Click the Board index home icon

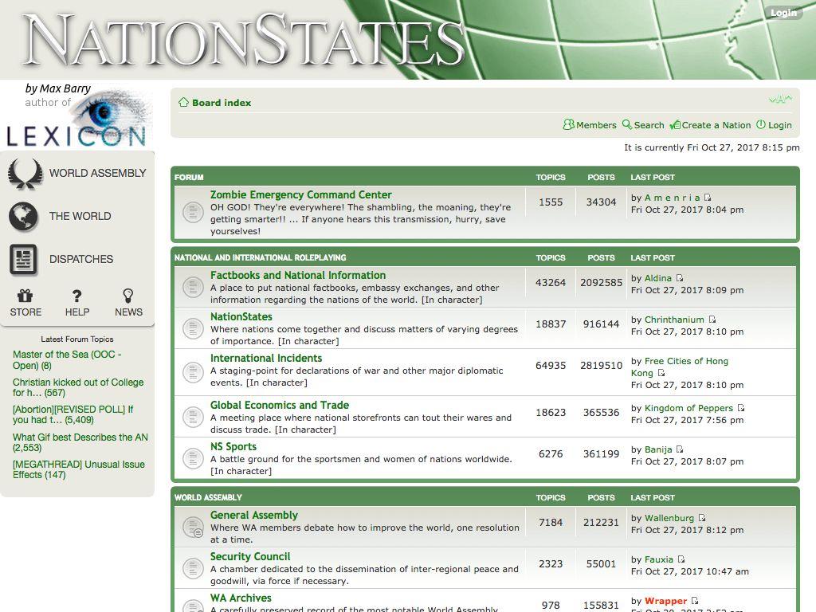tap(183, 103)
